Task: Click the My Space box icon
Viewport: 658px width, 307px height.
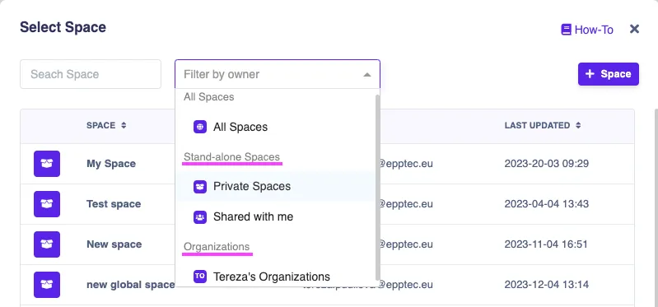Action: click(x=47, y=164)
